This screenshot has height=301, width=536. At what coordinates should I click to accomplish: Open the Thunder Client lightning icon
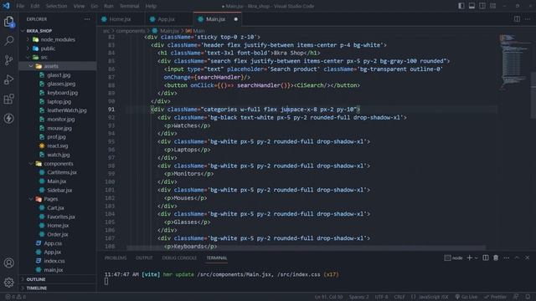click(9, 119)
